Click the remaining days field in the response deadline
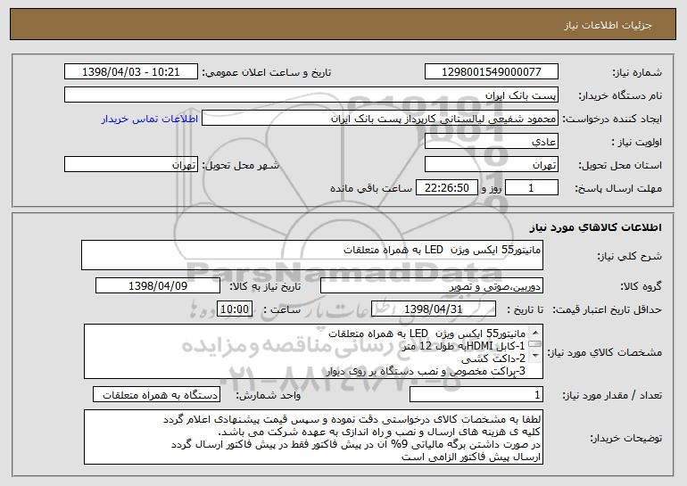Image resolution: width=687 pixels, height=486 pixels. point(532,188)
